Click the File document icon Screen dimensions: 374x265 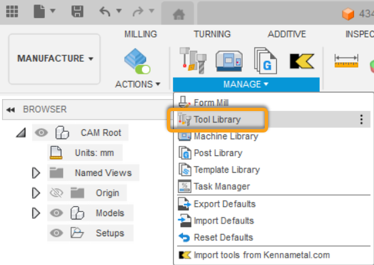(x=39, y=11)
